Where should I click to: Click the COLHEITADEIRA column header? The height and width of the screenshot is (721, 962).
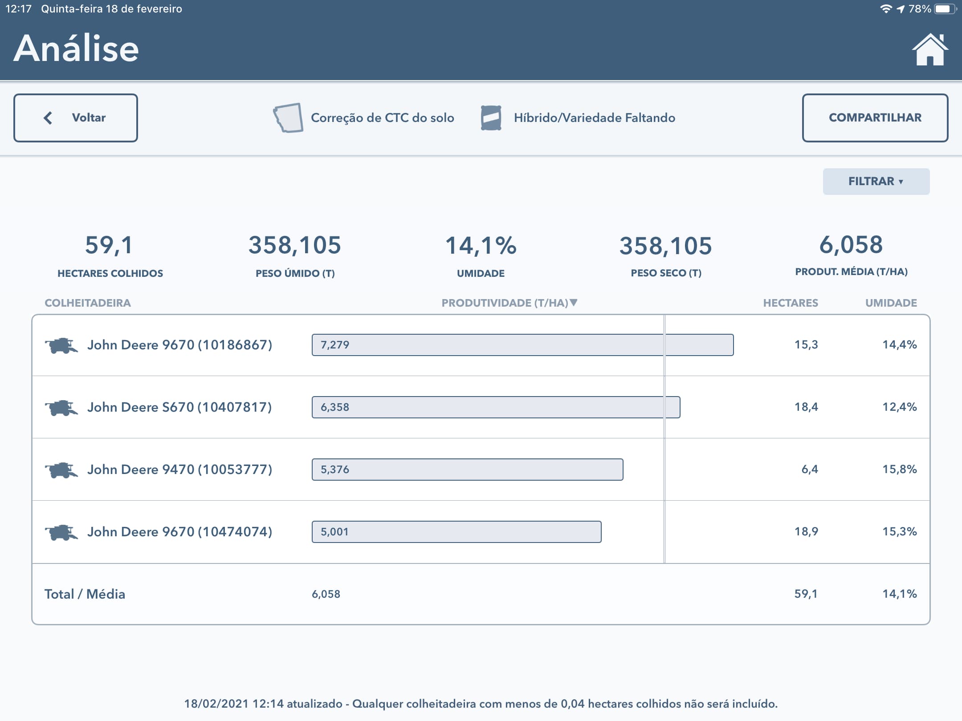tap(88, 303)
